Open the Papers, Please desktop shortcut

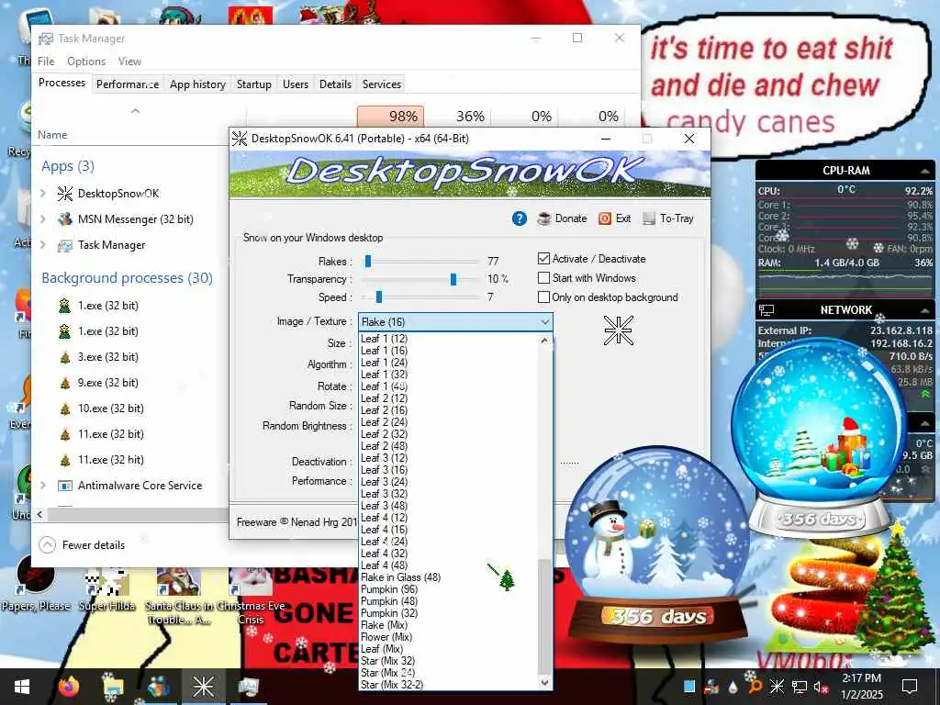point(36,583)
